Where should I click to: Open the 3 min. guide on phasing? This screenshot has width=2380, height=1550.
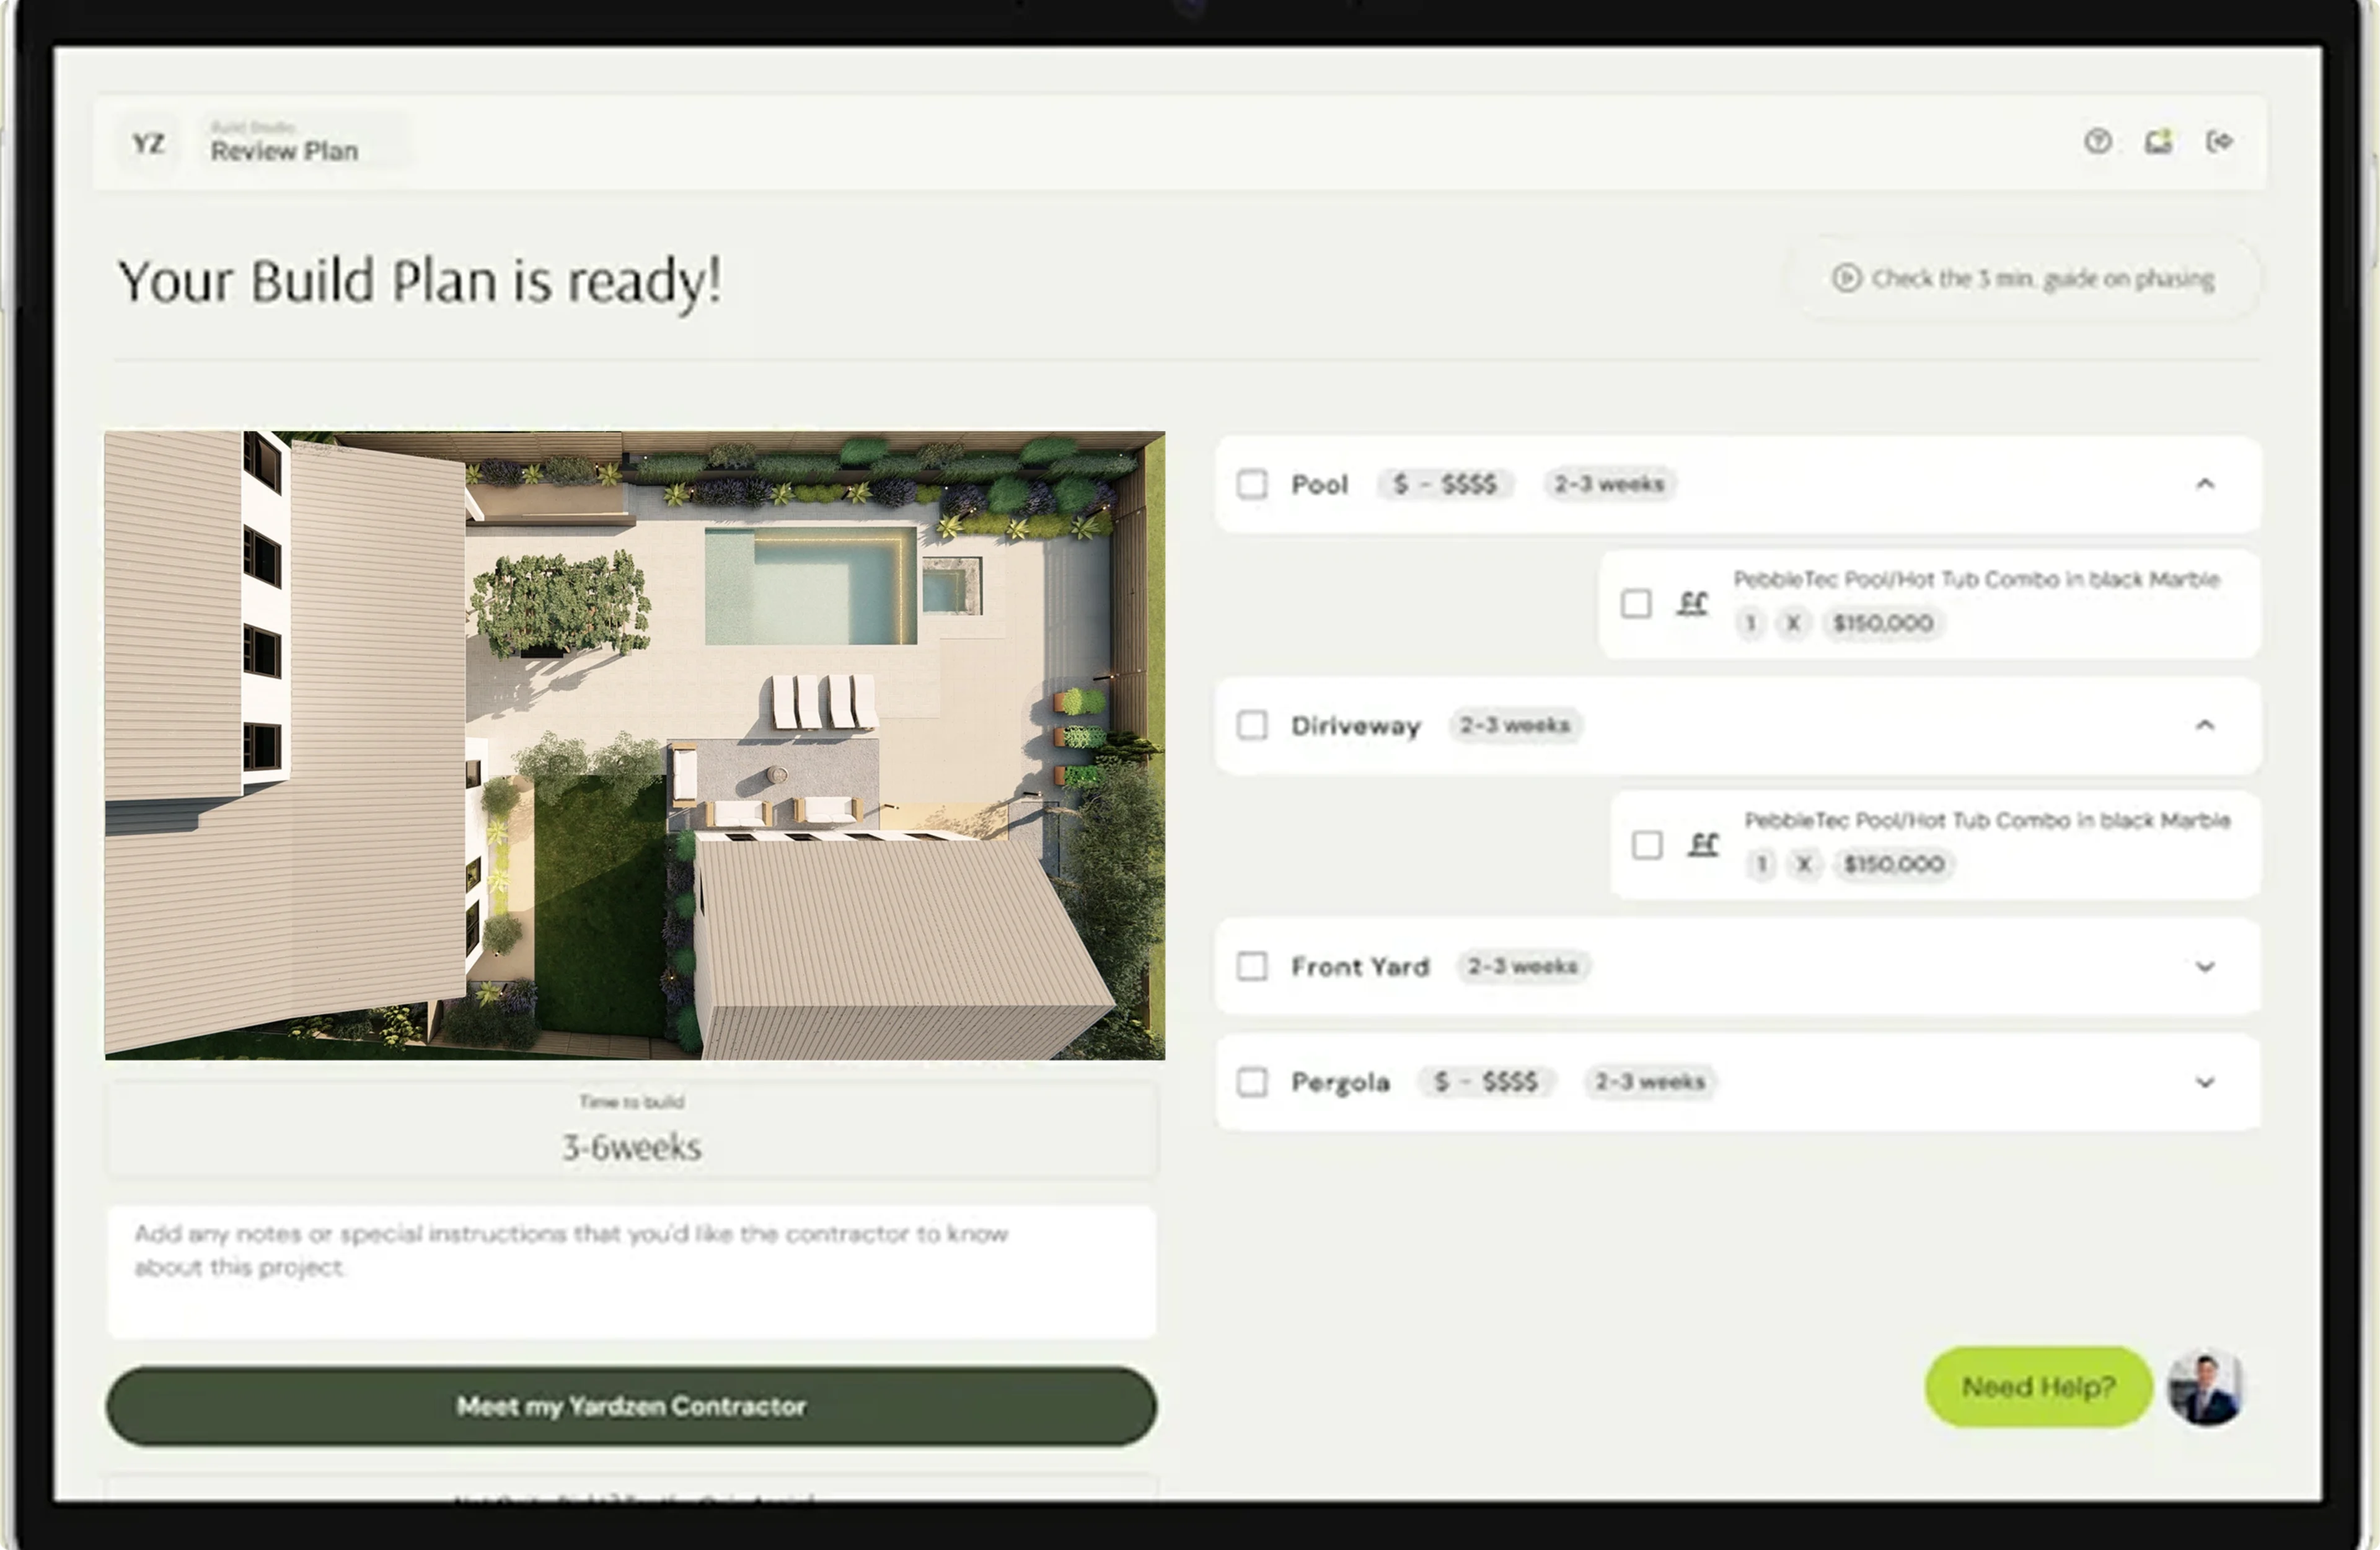pos(2024,278)
